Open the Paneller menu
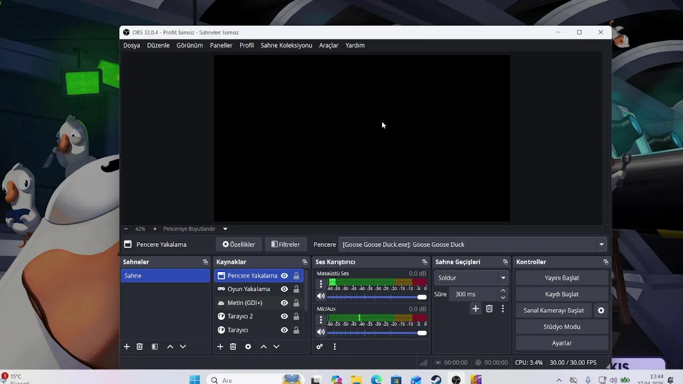 (x=221, y=45)
